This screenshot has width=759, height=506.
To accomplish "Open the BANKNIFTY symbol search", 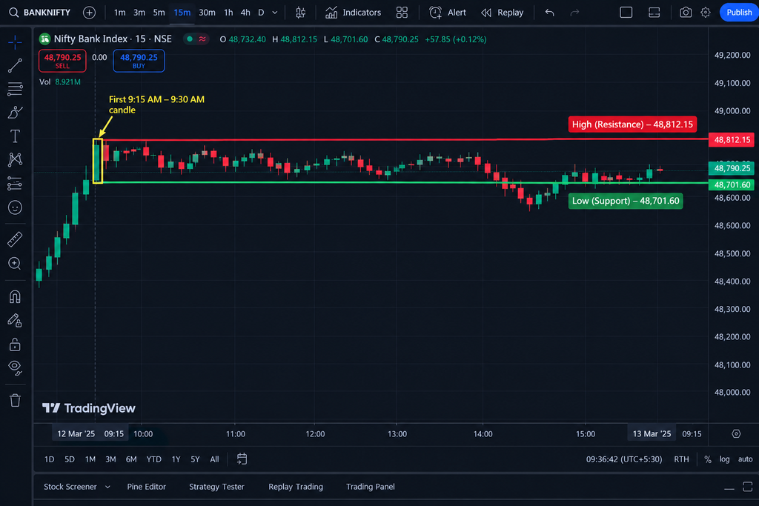I will point(40,13).
